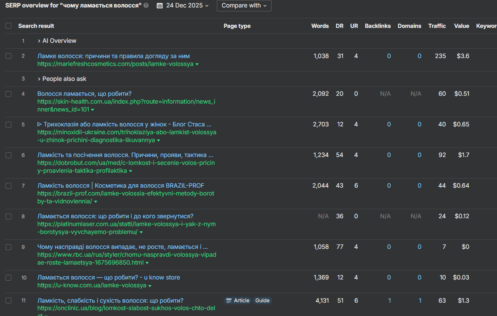Viewport: 497px width, 316px height.
Task: Toggle the select-all checkbox in table header
Action: [9, 26]
